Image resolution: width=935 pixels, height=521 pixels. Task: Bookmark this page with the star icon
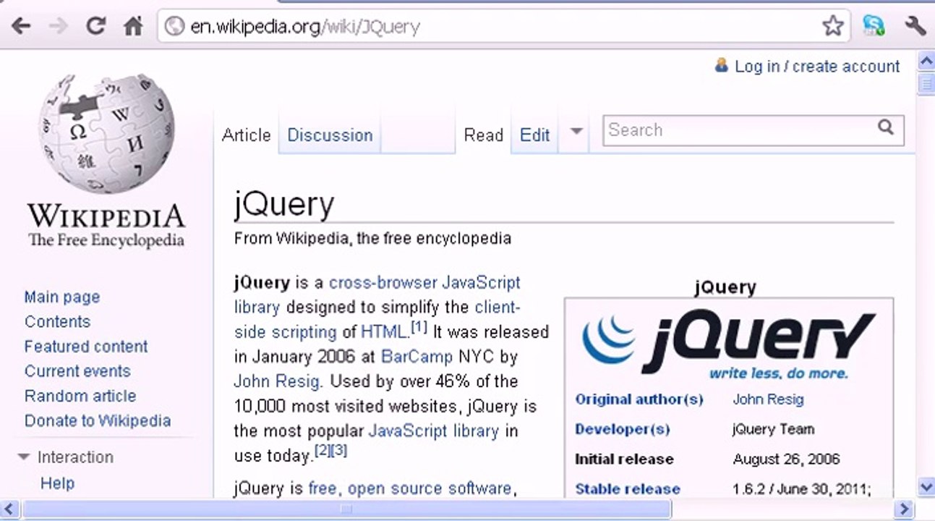tap(833, 27)
